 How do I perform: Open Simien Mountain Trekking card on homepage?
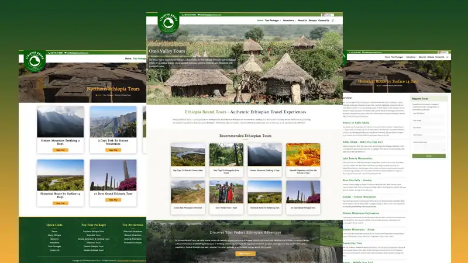click(x=264, y=160)
